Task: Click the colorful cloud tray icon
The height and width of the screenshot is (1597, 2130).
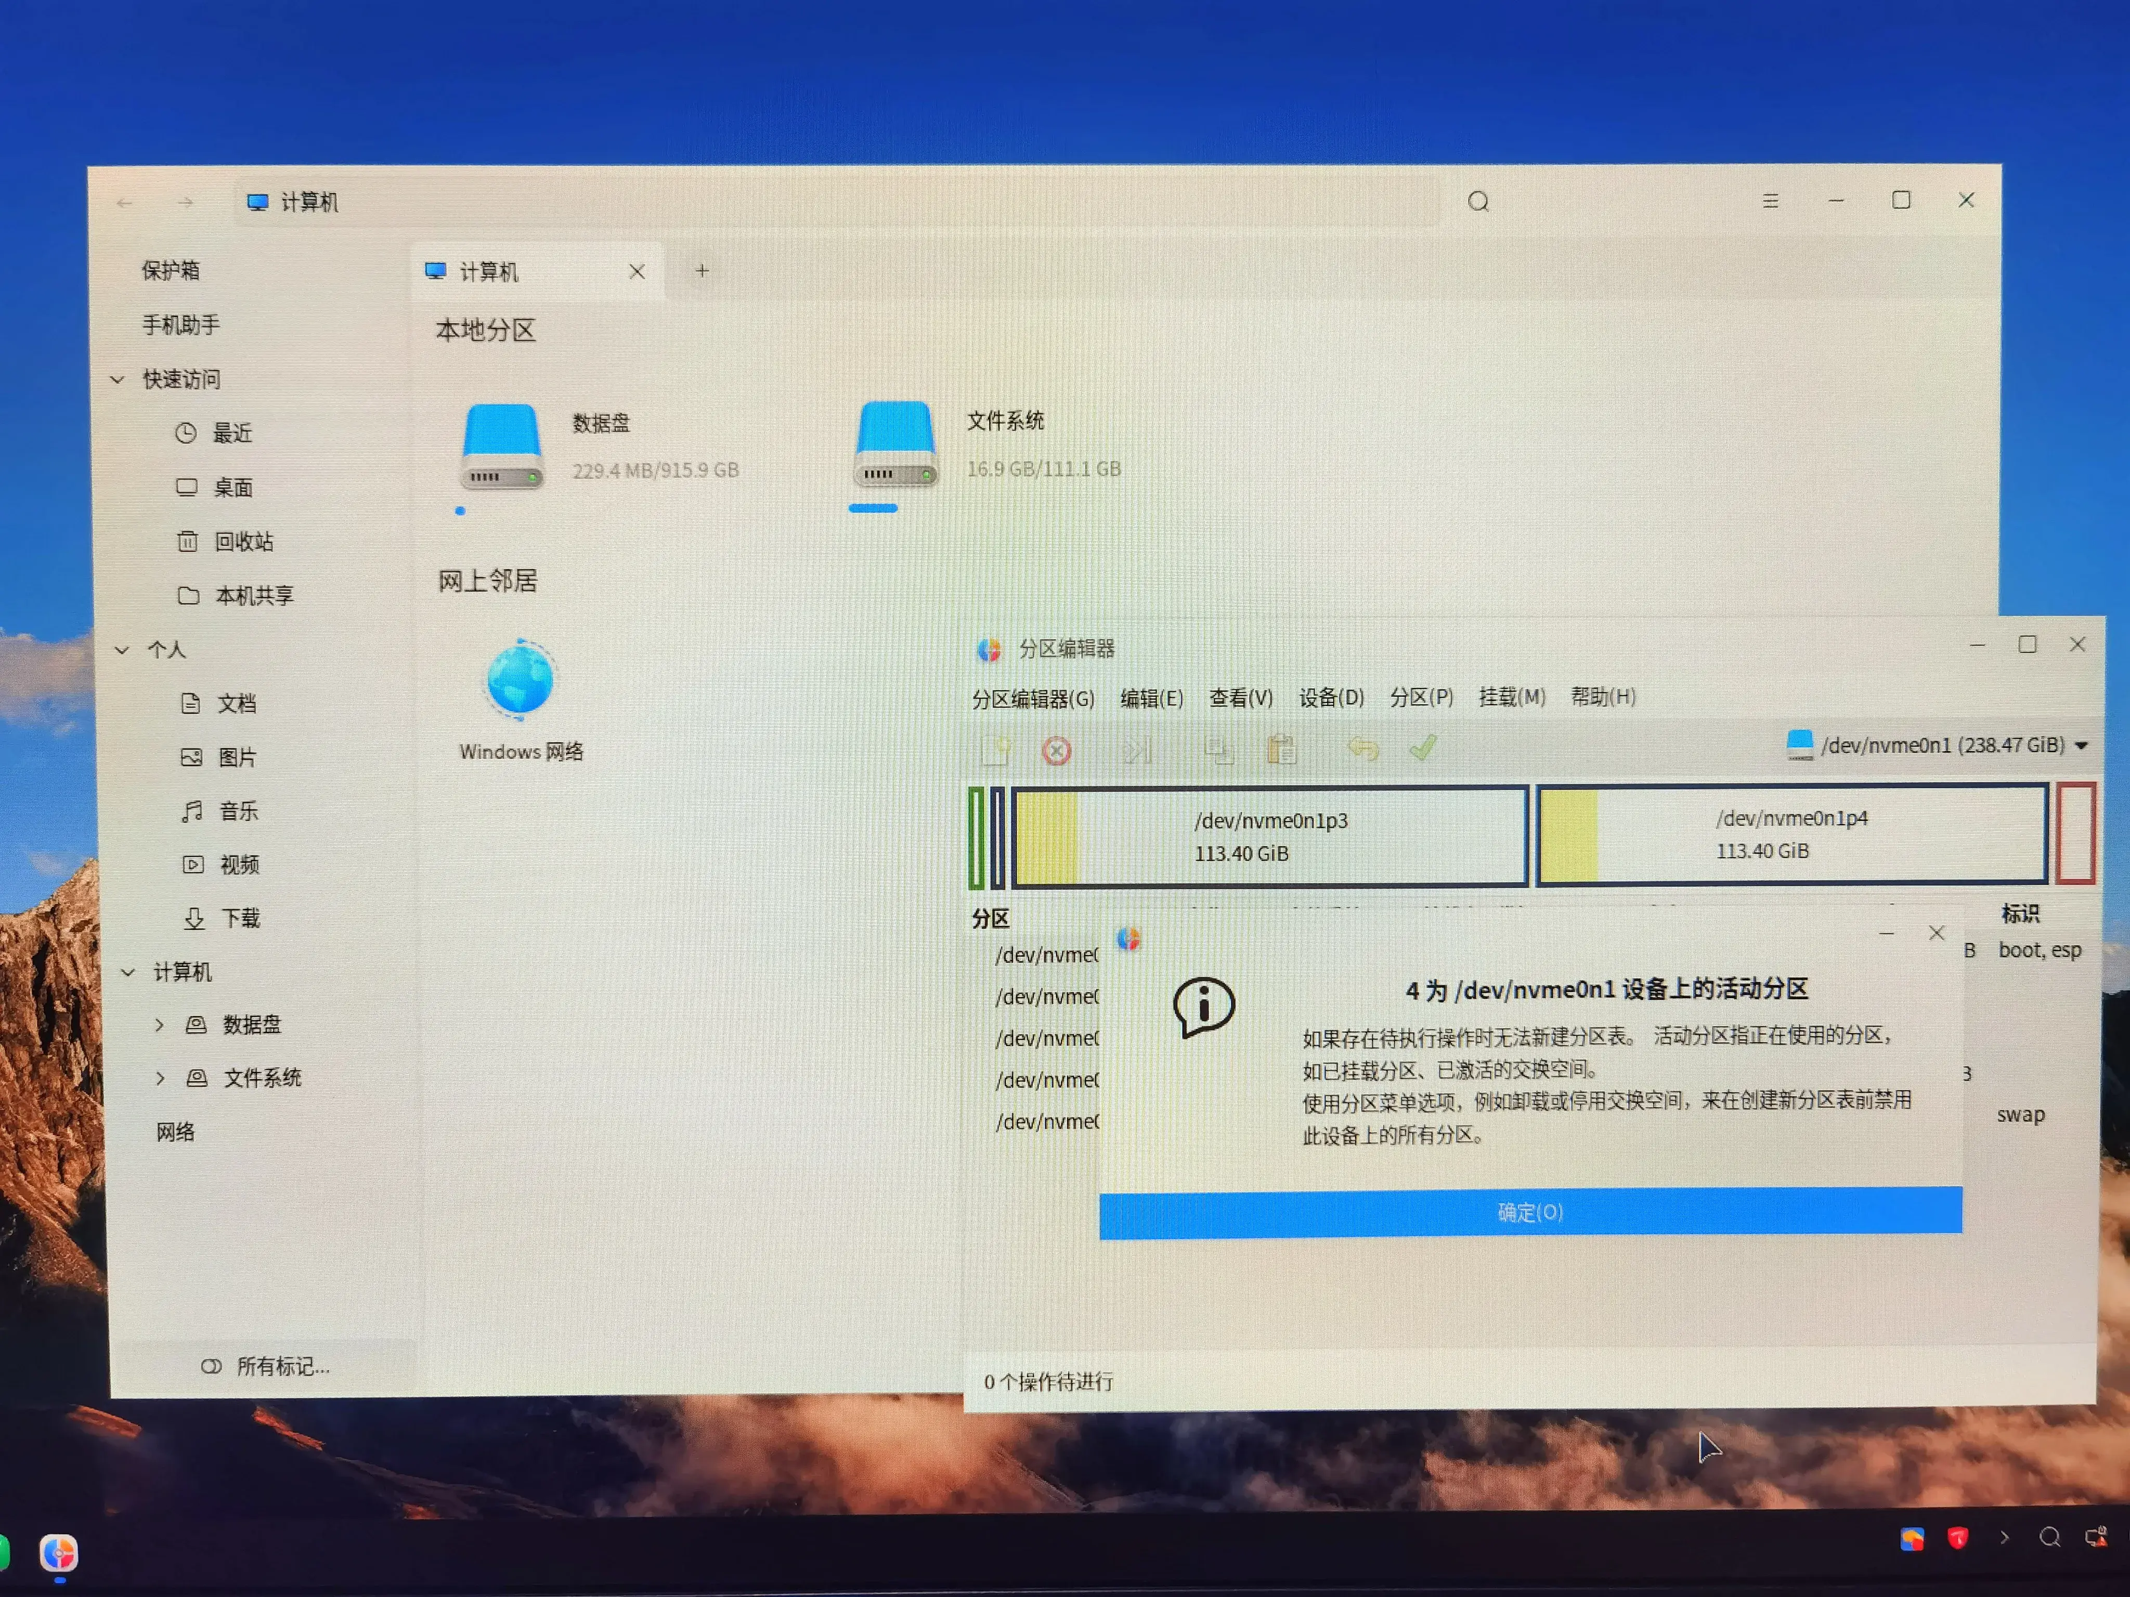Action: click(x=1913, y=1539)
